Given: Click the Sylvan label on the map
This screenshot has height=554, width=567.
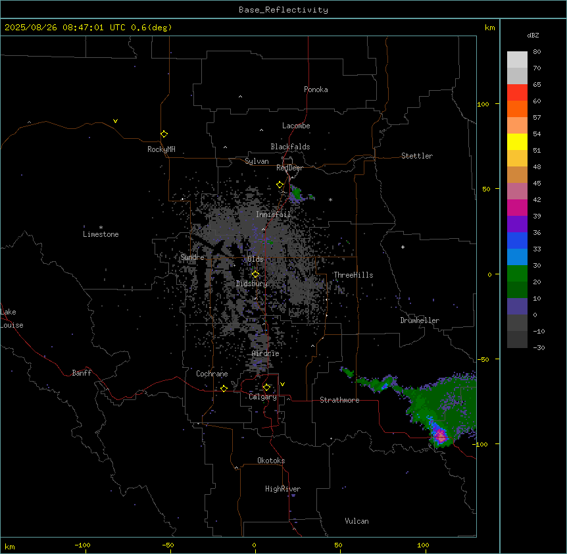Looking at the screenshot, I should coord(257,161).
